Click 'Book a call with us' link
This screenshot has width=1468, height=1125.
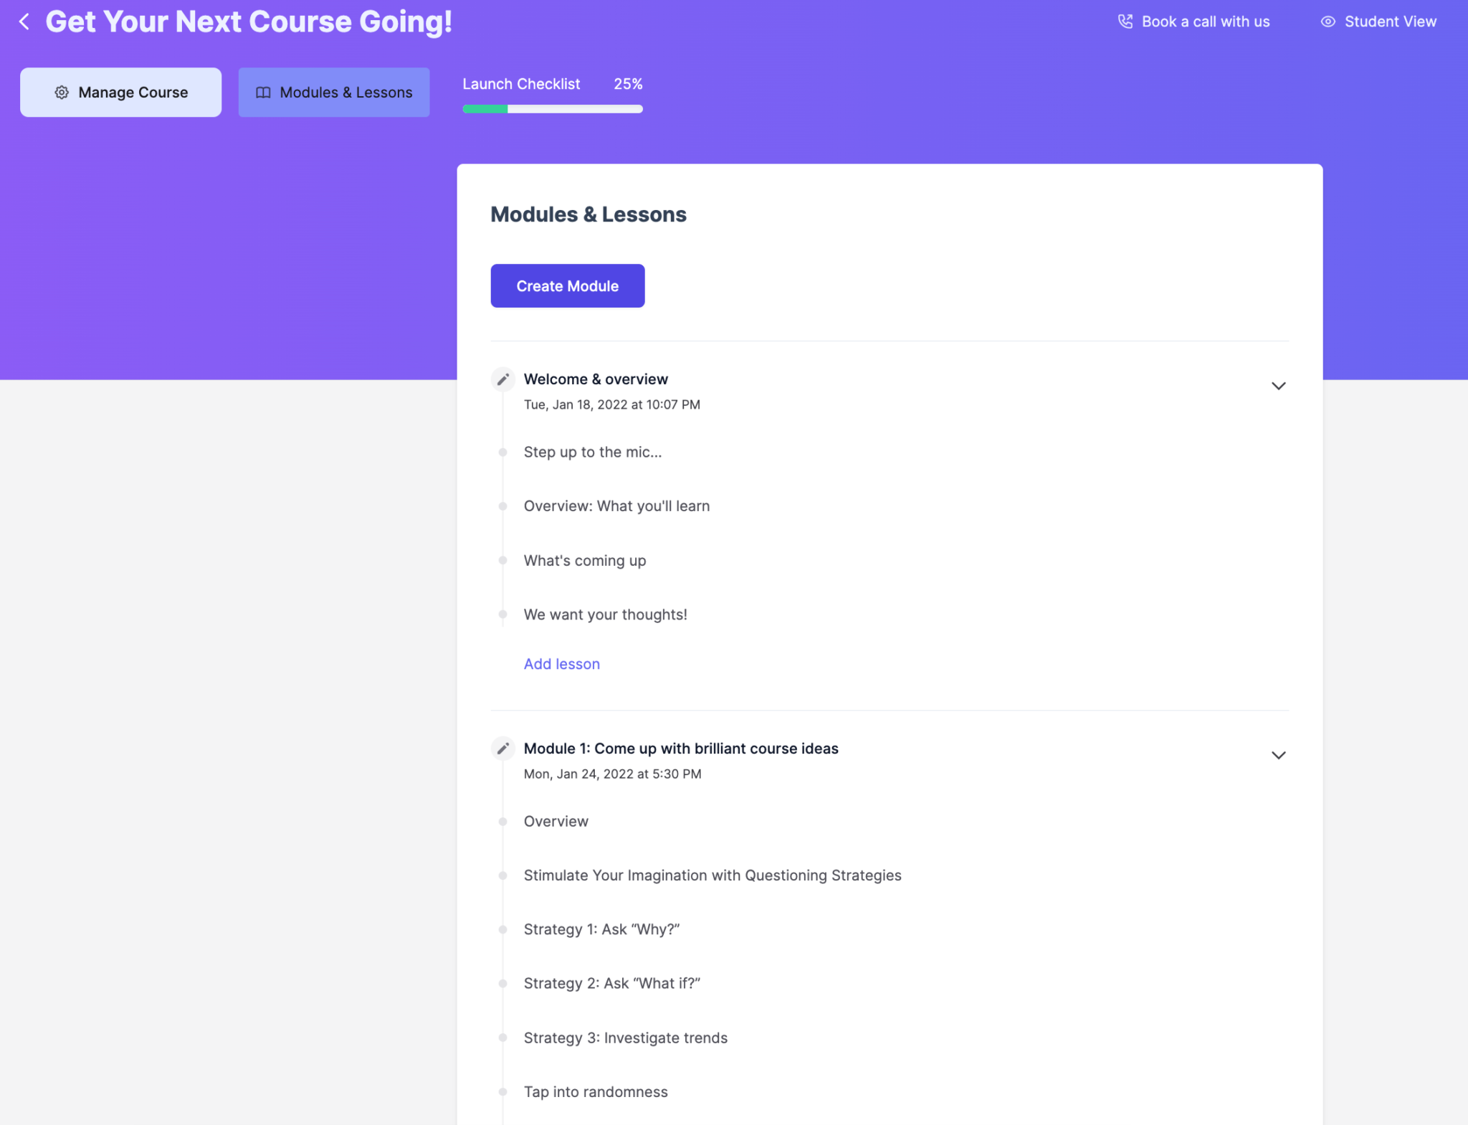[1205, 22]
